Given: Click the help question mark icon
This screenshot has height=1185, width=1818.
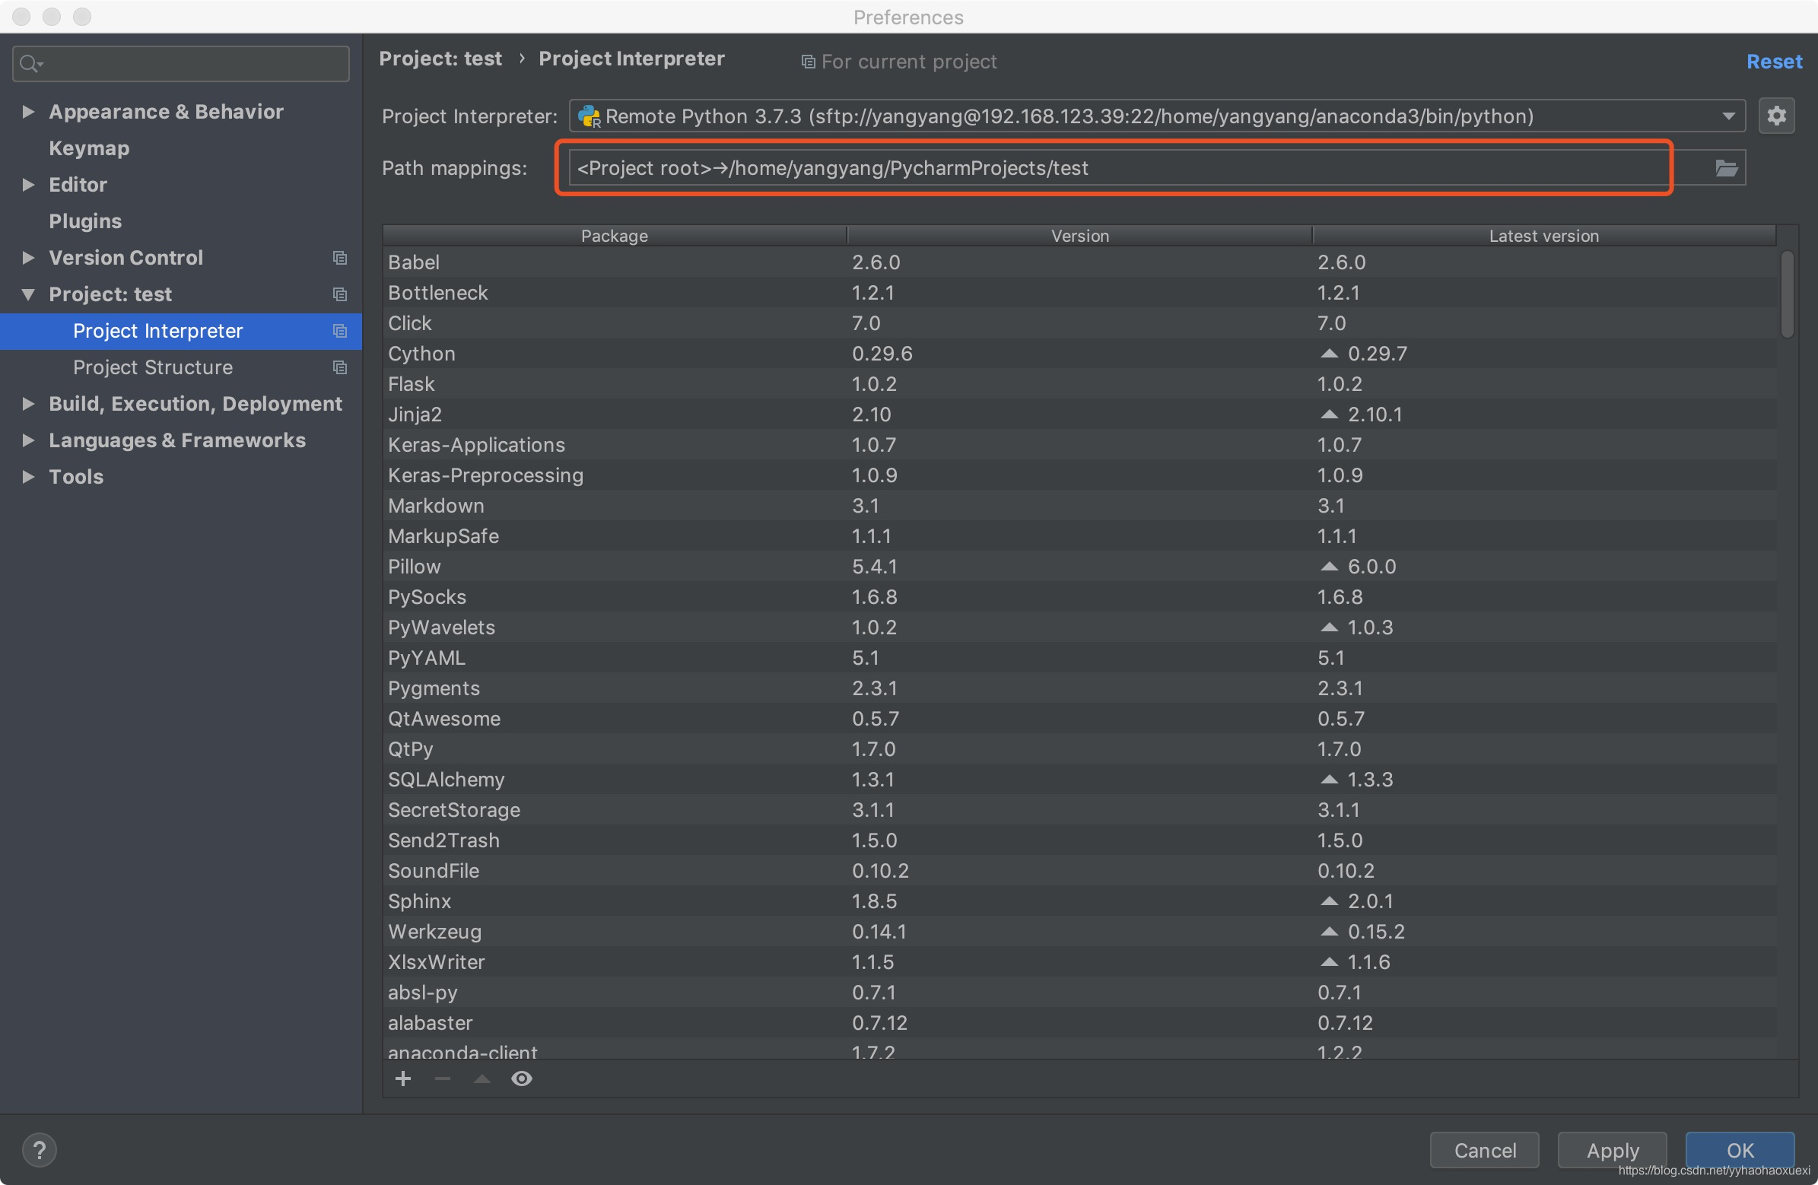Looking at the screenshot, I should [39, 1149].
